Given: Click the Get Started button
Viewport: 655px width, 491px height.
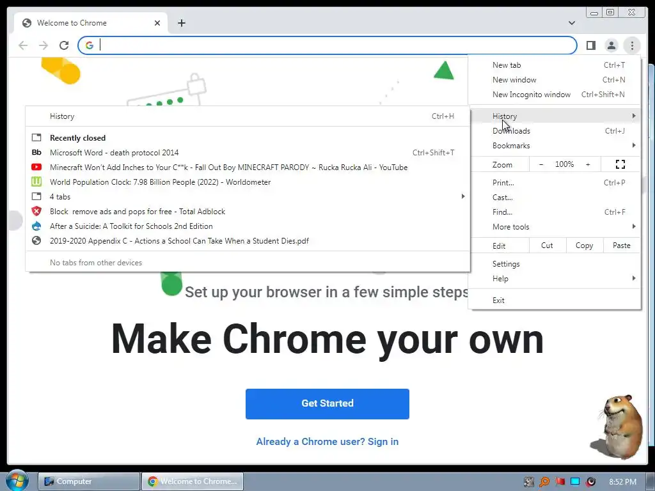Looking at the screenshot, I should tap(327, 404).
